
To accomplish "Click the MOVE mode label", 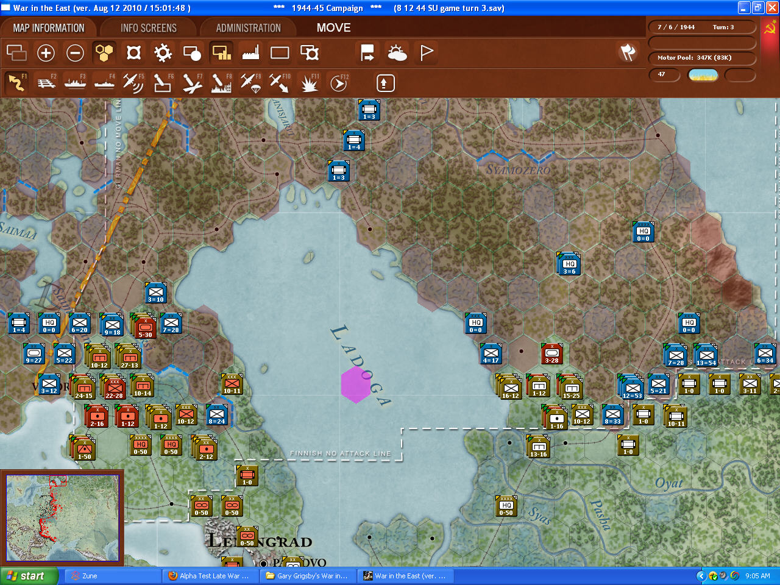I will pos(333,28).
